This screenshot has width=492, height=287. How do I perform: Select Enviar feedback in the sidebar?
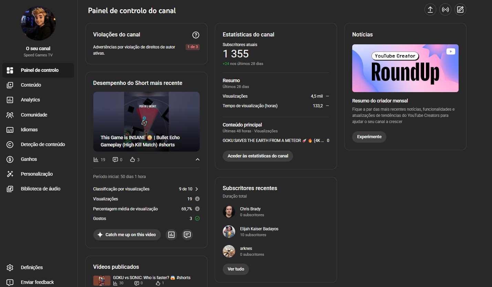(38, 282)
